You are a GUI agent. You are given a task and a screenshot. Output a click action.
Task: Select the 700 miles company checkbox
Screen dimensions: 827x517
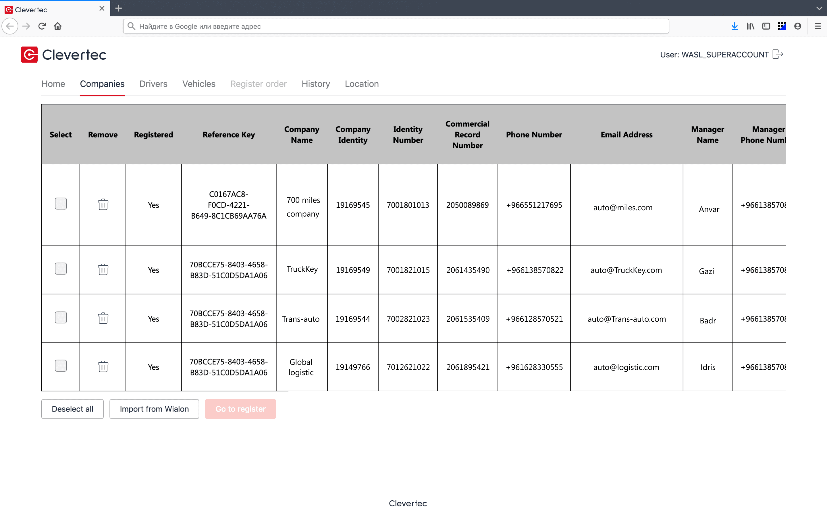pos(61,204)
